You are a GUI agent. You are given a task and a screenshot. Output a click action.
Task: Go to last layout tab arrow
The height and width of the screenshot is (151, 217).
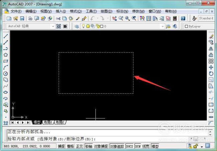(x=28, y=123)
